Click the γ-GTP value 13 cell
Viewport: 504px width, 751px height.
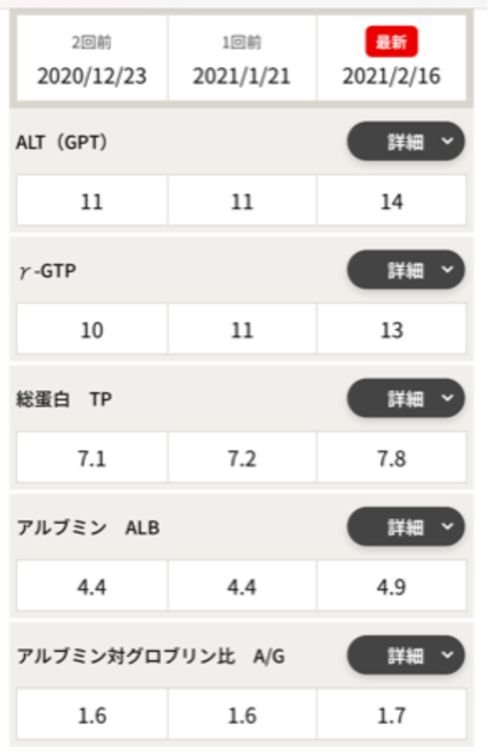coord(392,329)
